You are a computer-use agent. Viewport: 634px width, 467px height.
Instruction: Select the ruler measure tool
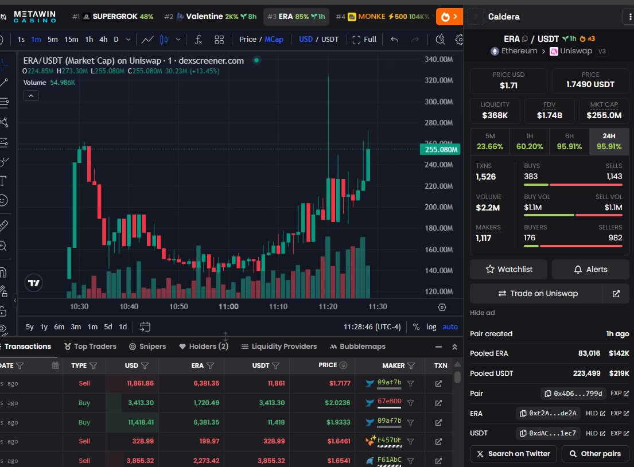point(3,225)
